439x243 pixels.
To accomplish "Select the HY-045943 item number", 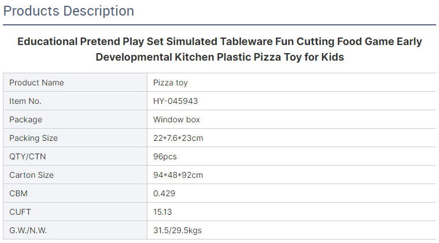I will point(175,101).
